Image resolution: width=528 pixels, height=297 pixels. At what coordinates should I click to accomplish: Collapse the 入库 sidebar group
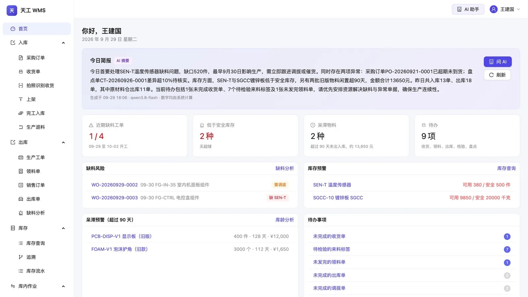pos(63,43)
